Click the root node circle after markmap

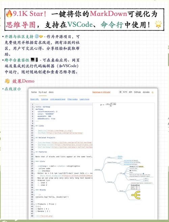coord(101,170)
